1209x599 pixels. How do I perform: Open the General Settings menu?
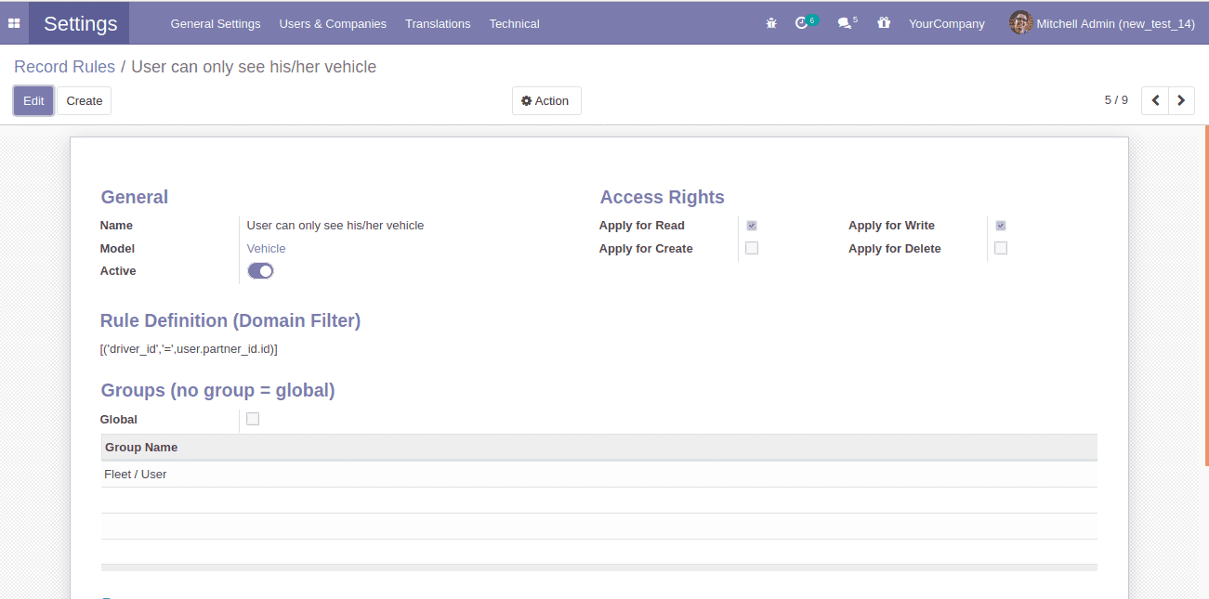pos(216,23)
